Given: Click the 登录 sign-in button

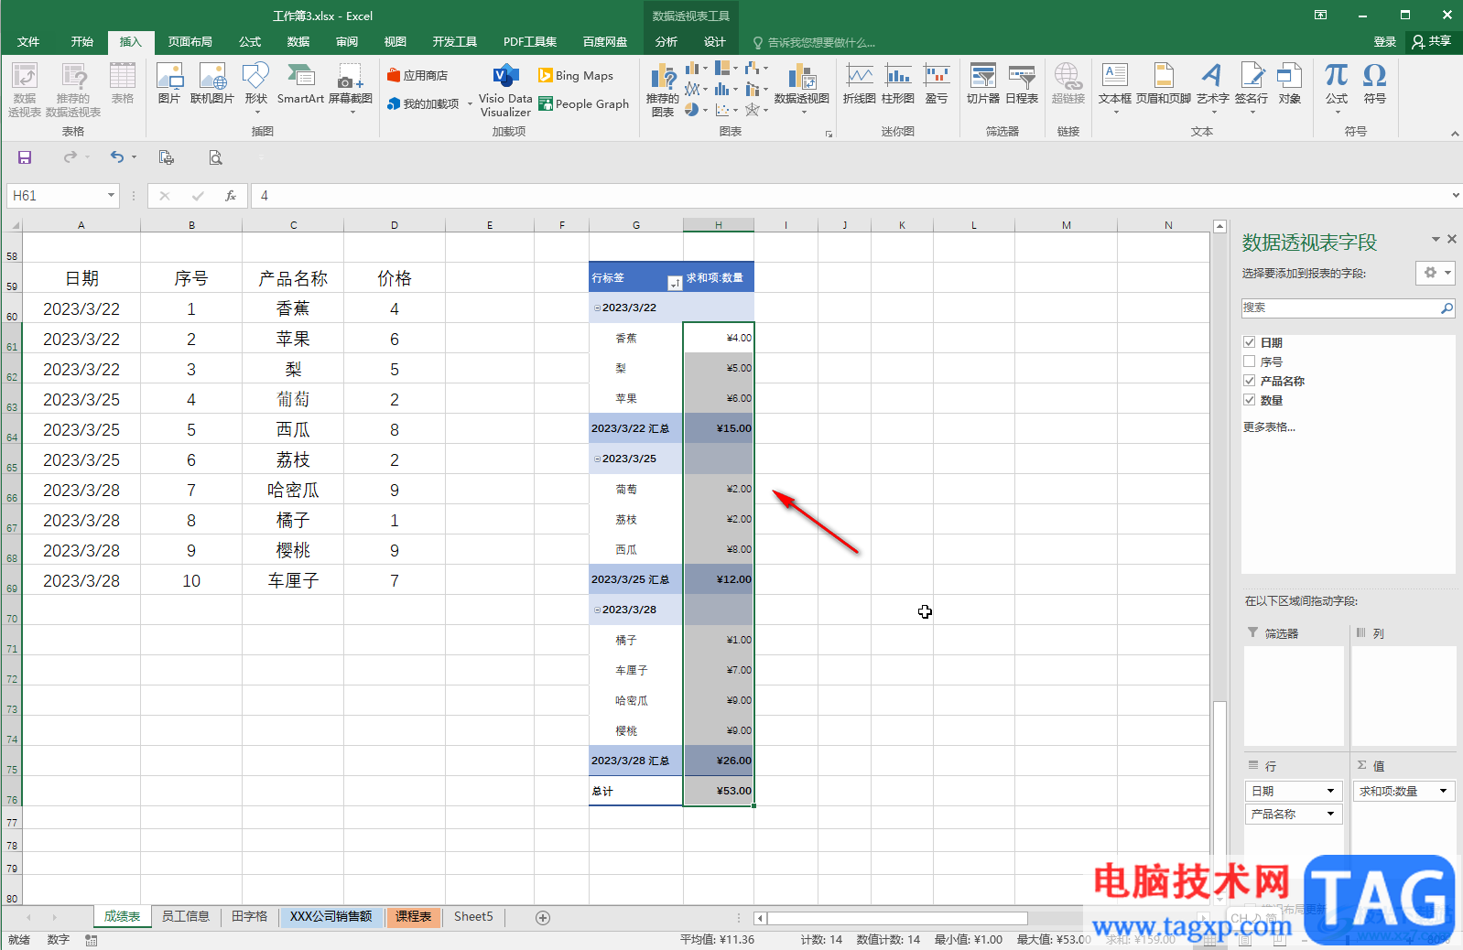Looking at the screenshot, I should coord(1384,42).
